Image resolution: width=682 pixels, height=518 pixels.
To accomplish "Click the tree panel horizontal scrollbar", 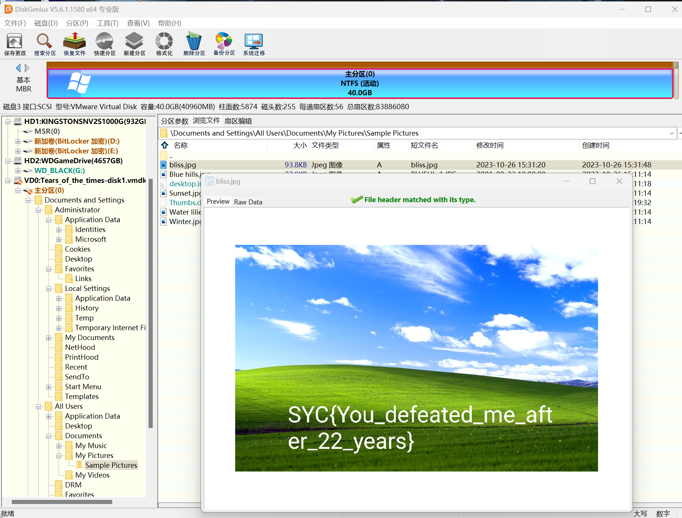I will point(62,502).
